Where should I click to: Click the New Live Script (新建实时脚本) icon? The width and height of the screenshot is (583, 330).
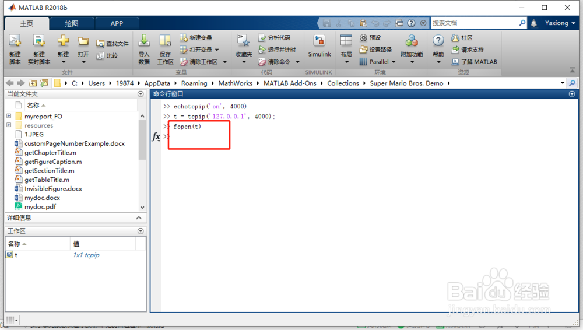click(38, 41)
